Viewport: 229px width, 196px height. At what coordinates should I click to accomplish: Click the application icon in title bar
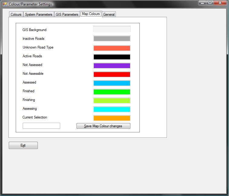5,4
